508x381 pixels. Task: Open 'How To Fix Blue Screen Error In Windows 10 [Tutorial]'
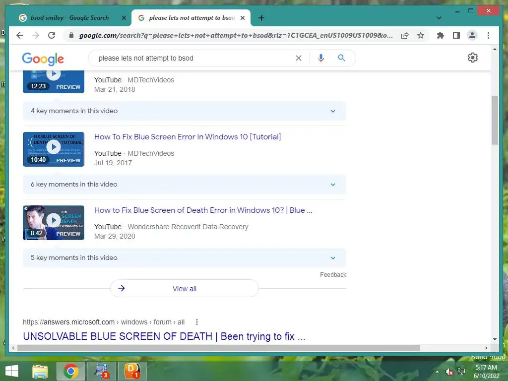tap(188, 137)
